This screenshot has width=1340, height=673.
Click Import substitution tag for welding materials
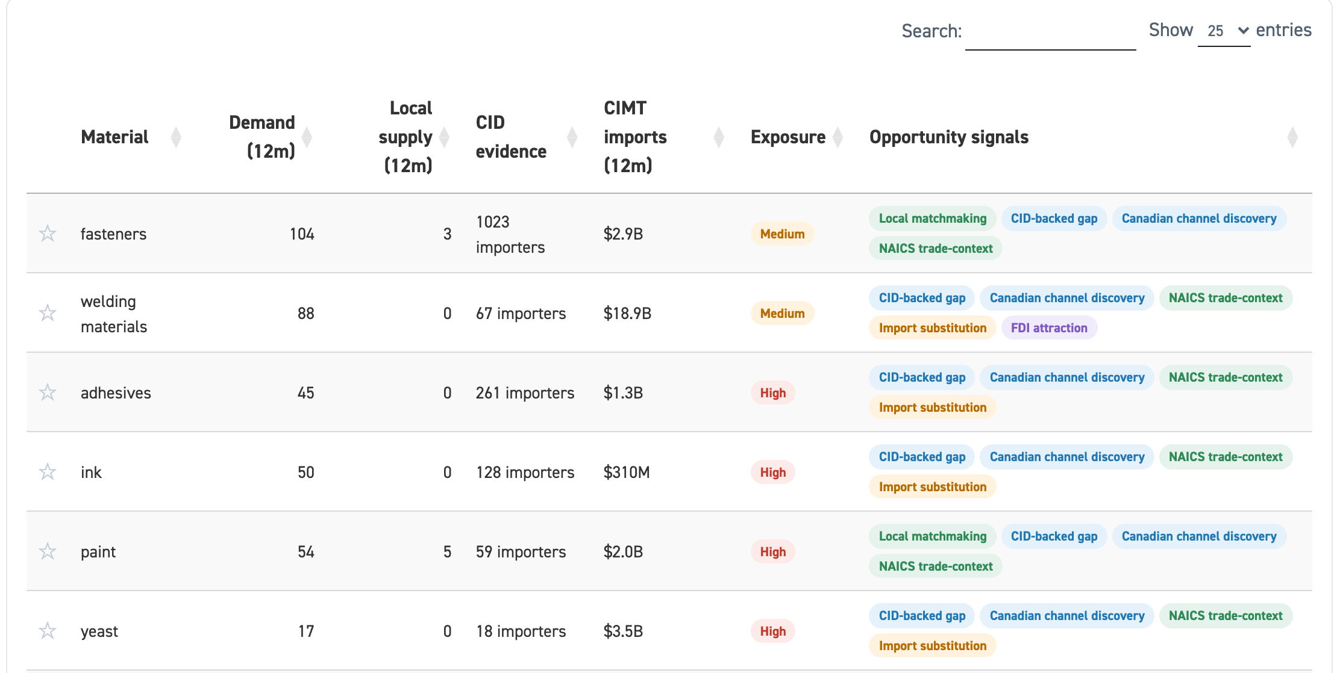tap(933, 328)
